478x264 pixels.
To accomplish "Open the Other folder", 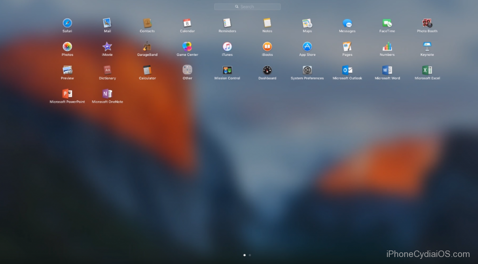I will click(x=187, y=70).
